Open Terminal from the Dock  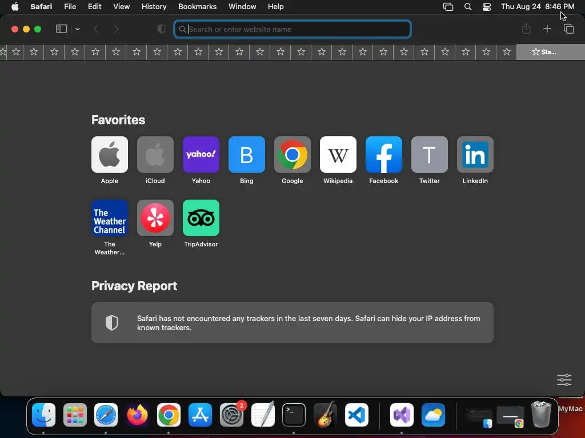pyautogui.click(x=294, y=415)
